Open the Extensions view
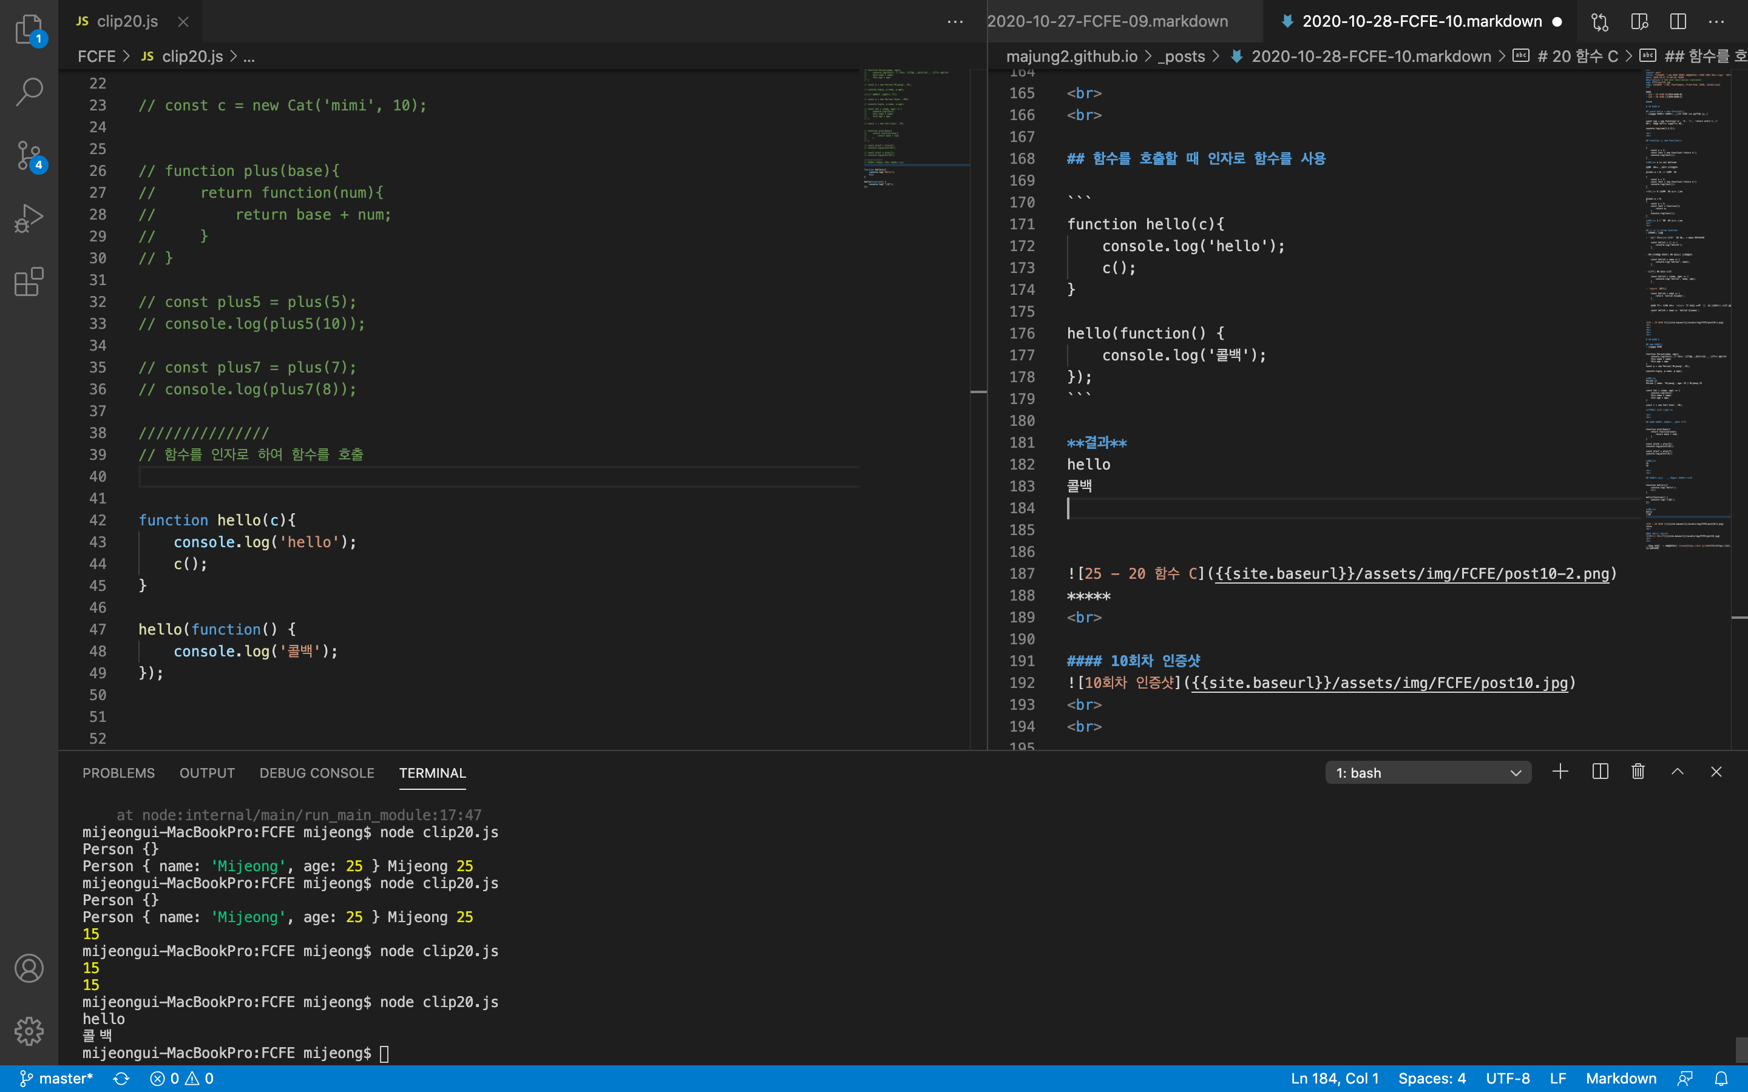This screenshot has width=1748, height=1092. tap(29, 281)
